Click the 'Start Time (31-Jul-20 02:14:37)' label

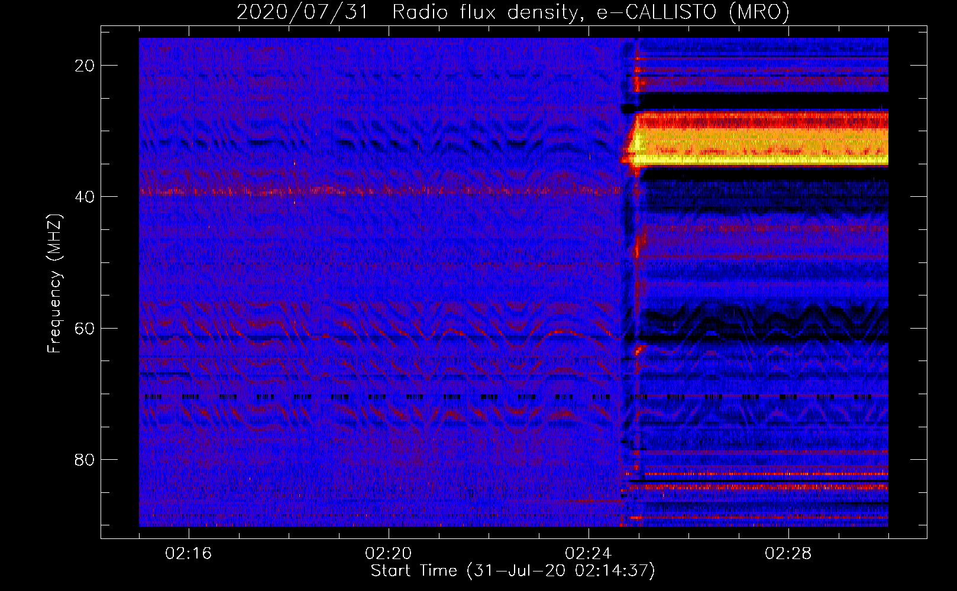point(513,571)
